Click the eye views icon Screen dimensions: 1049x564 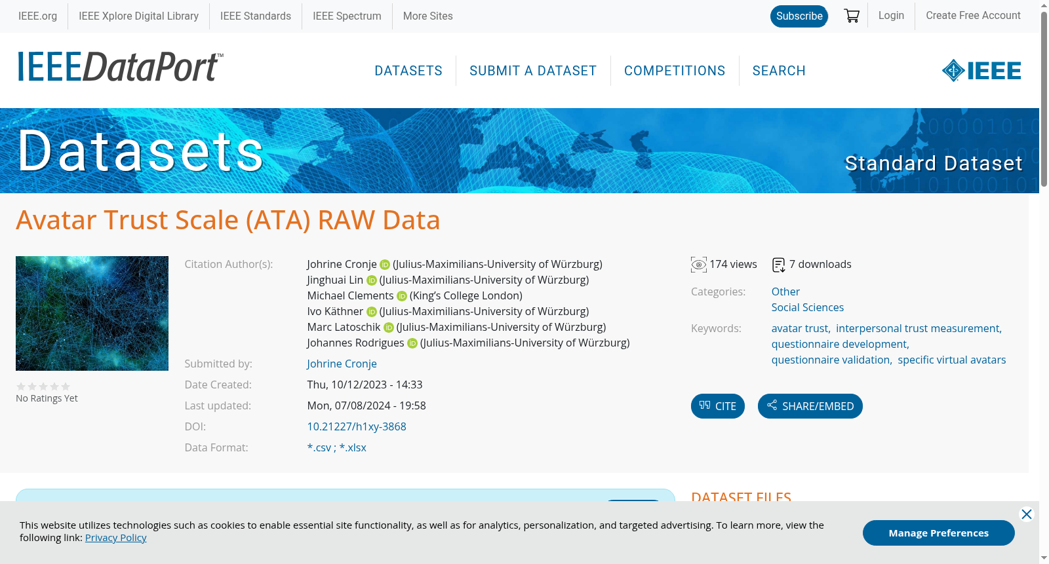699,265
